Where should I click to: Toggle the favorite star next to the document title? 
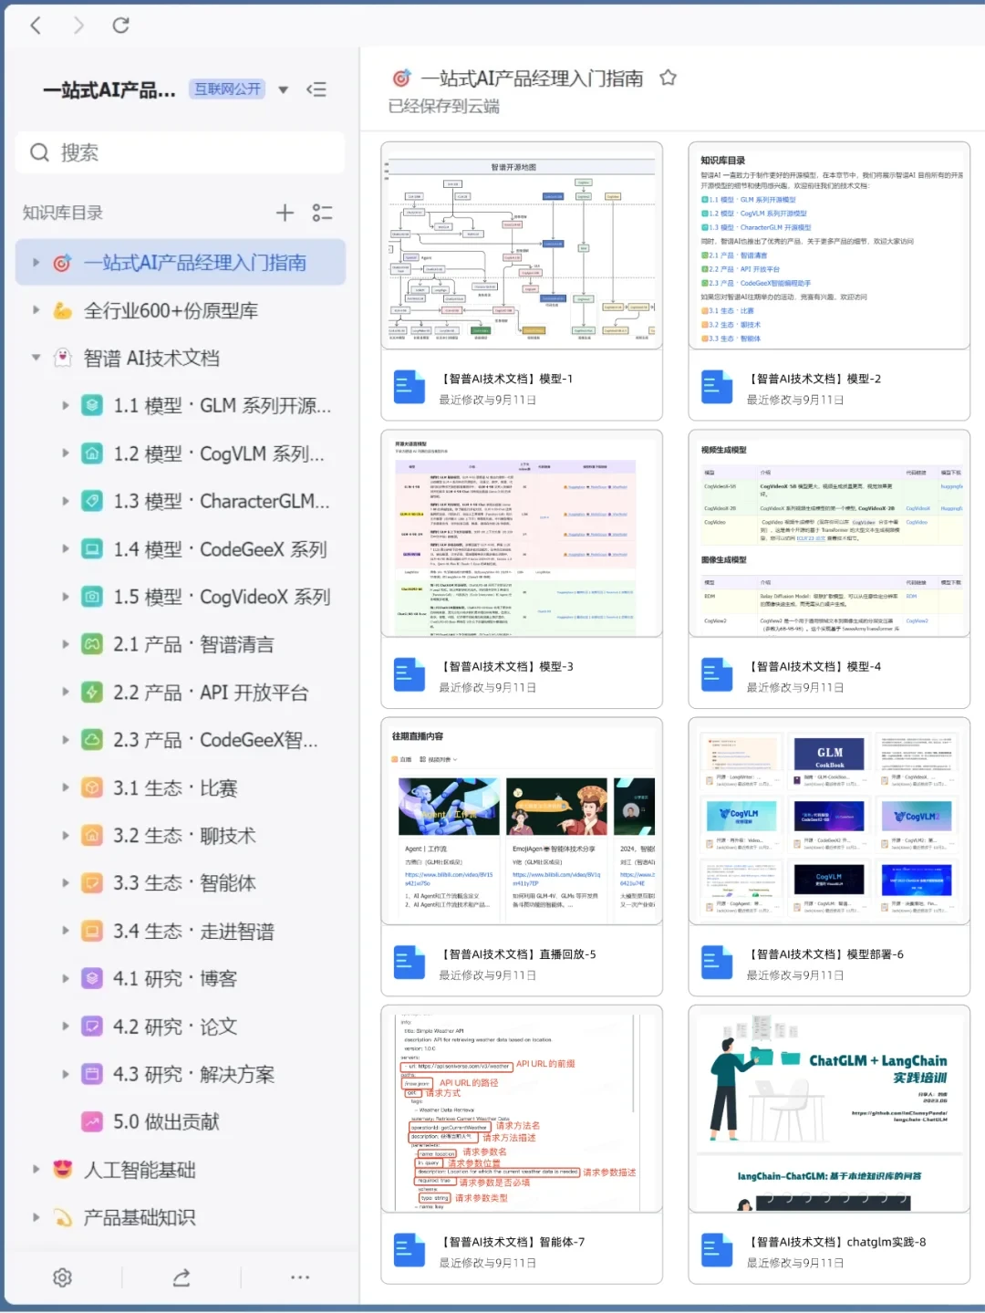point(668,78)
